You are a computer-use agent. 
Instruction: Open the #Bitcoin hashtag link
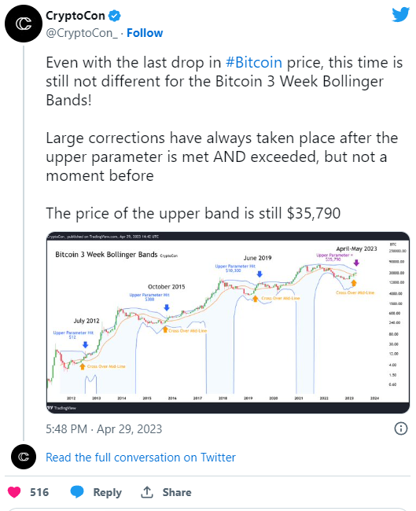[x=254, y=62]
